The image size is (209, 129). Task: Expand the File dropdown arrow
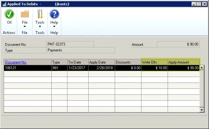25,26
